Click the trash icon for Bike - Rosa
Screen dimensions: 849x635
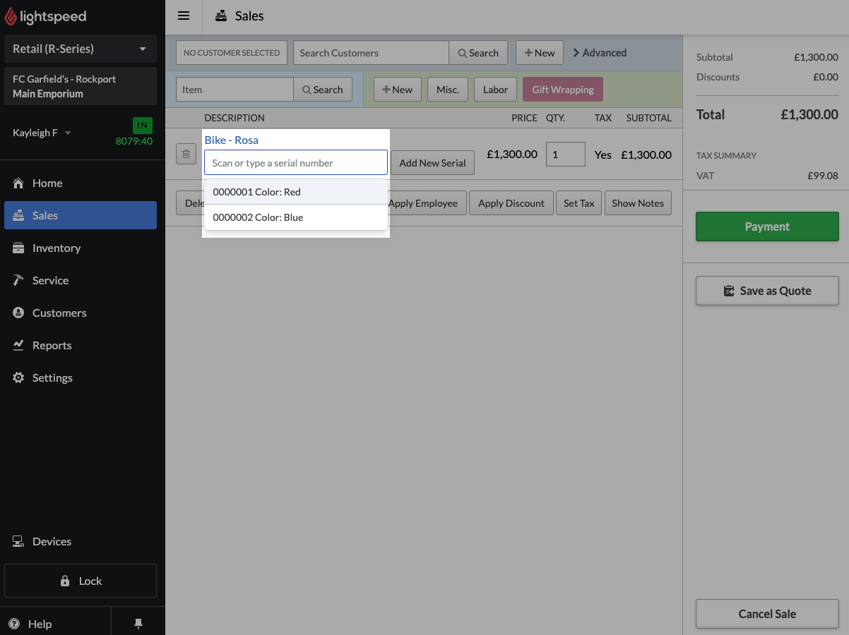(x=186, y=154)
